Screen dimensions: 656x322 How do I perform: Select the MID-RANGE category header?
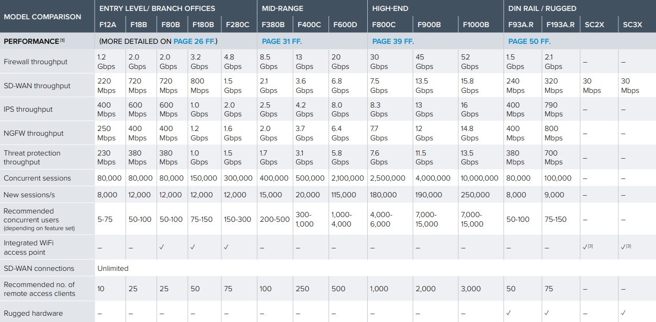point(282,8)
